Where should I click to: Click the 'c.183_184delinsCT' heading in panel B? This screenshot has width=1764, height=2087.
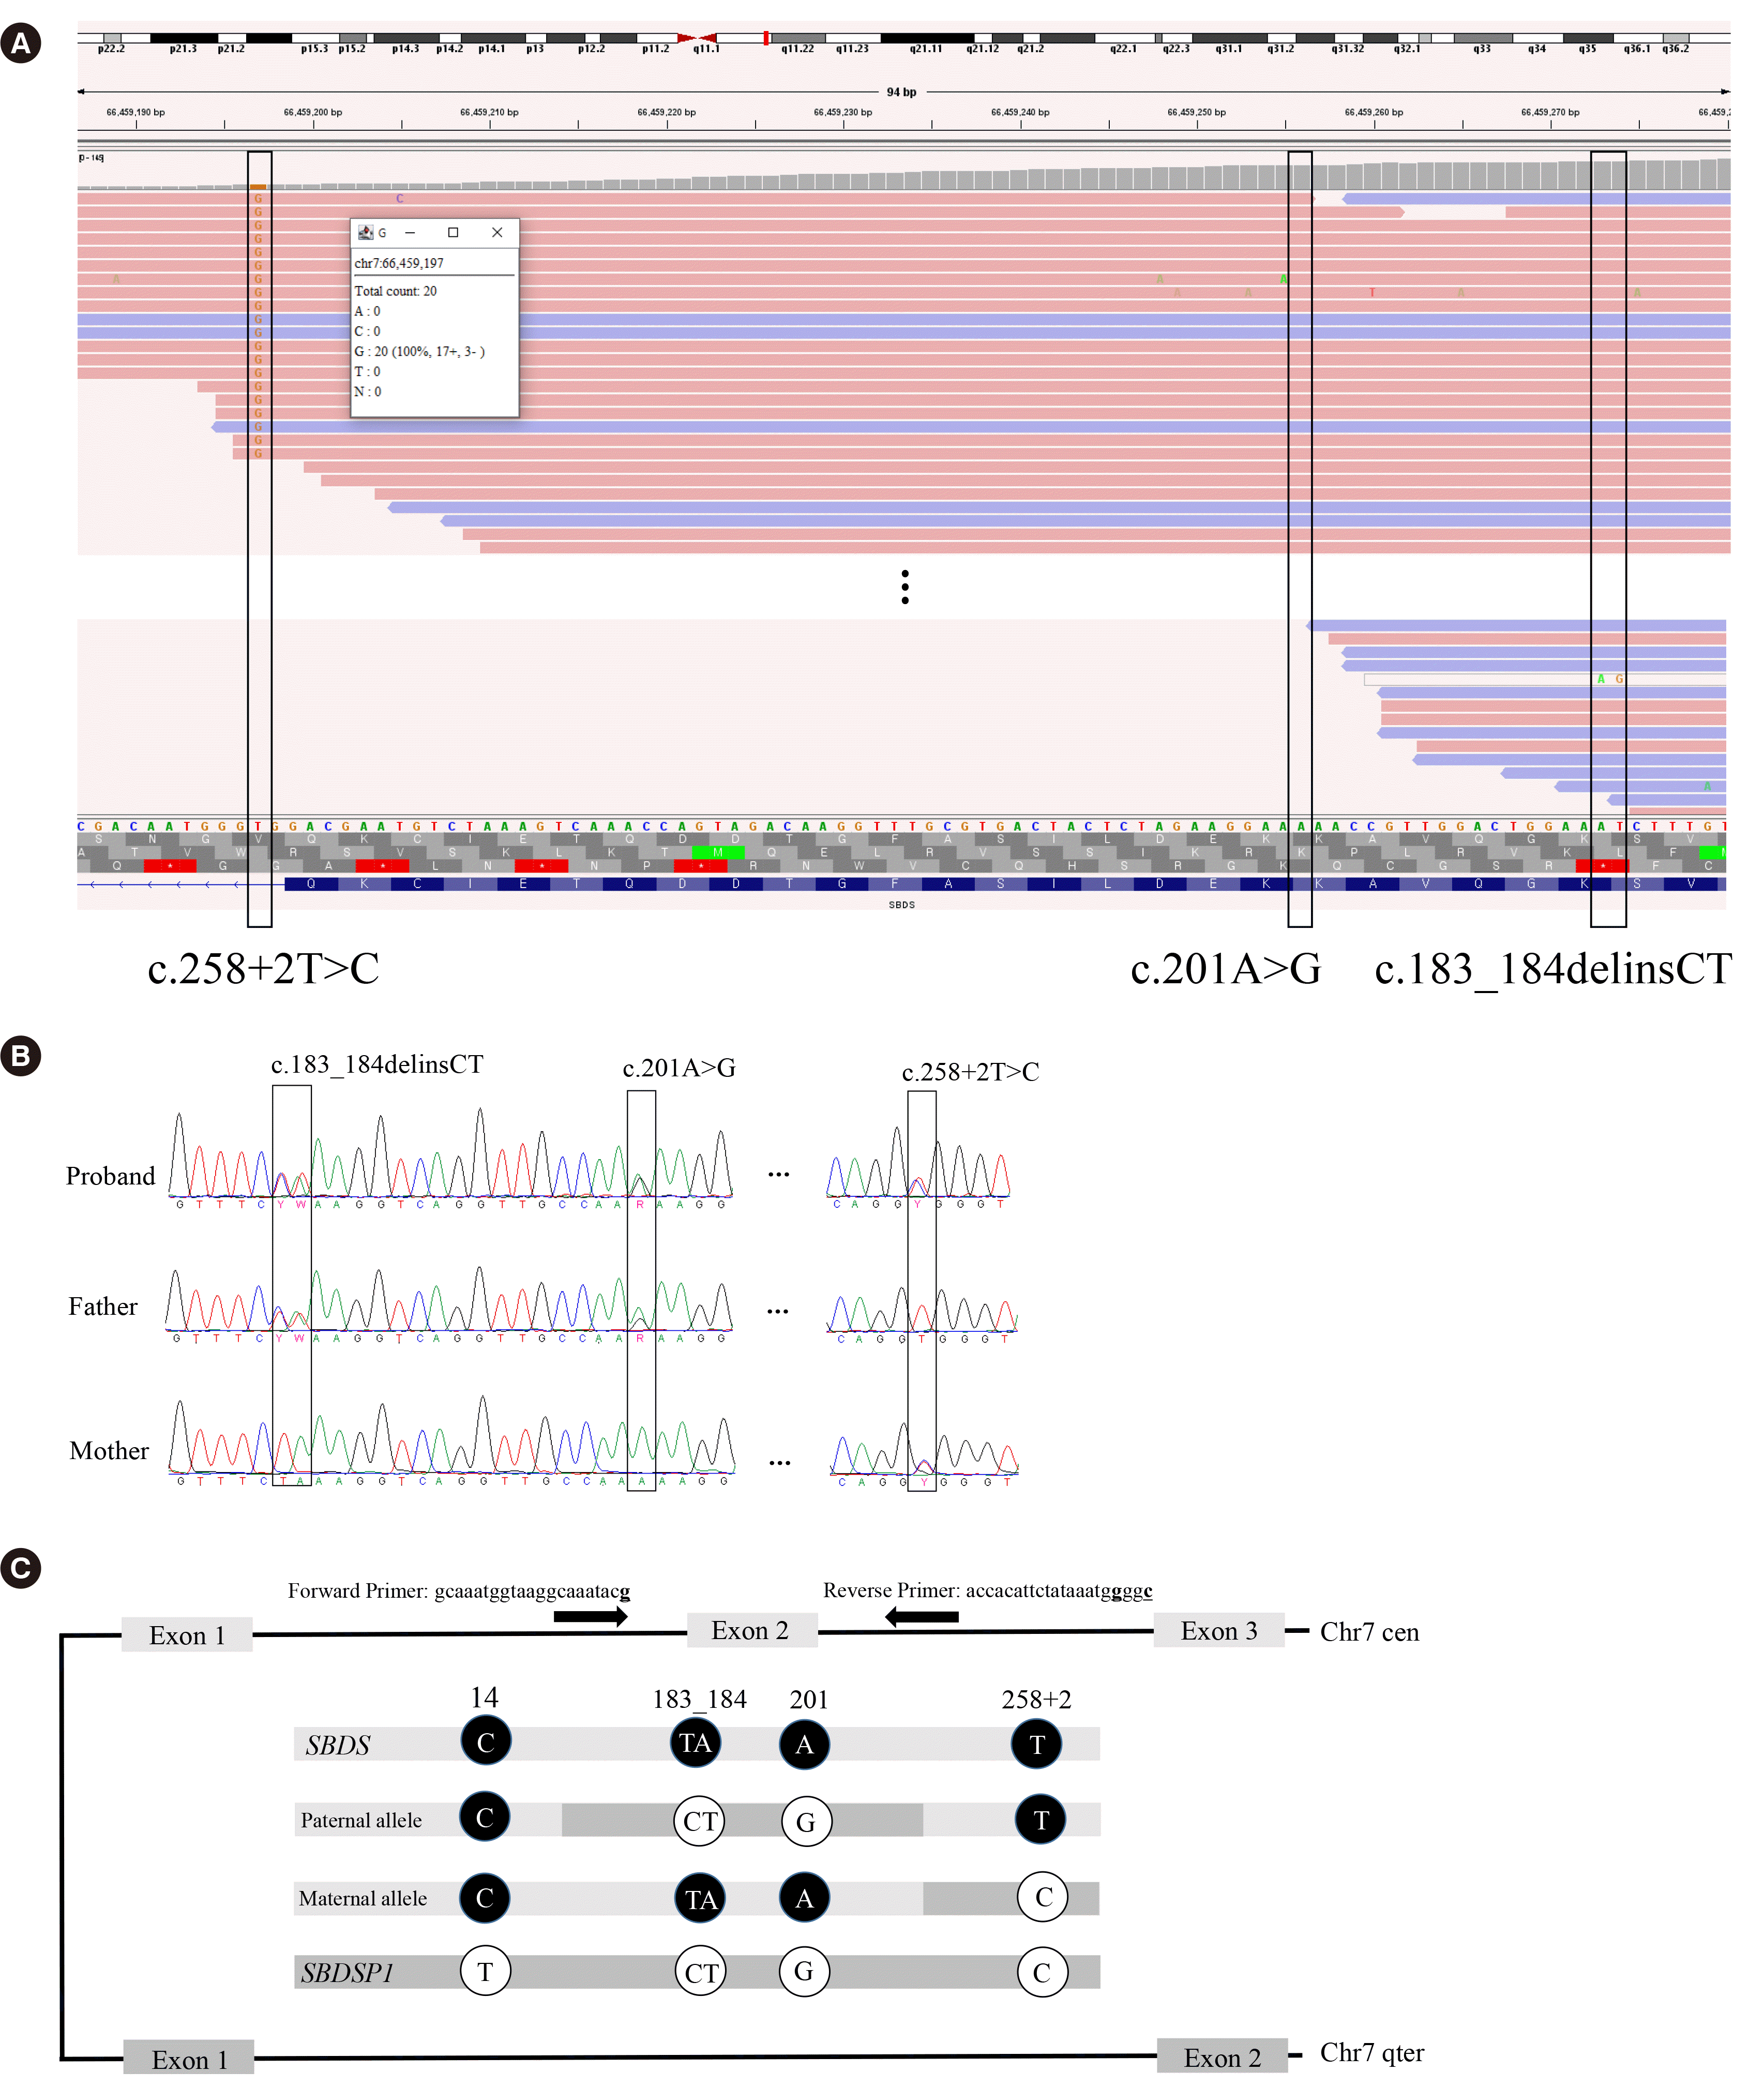[377, 1064]
